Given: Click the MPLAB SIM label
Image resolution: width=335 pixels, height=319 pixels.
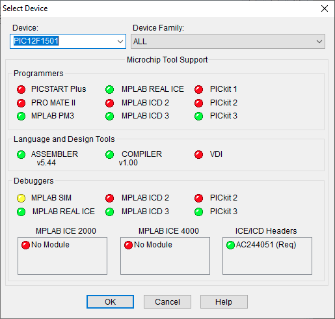Looking at the screenshot, I should click(51, 198).
